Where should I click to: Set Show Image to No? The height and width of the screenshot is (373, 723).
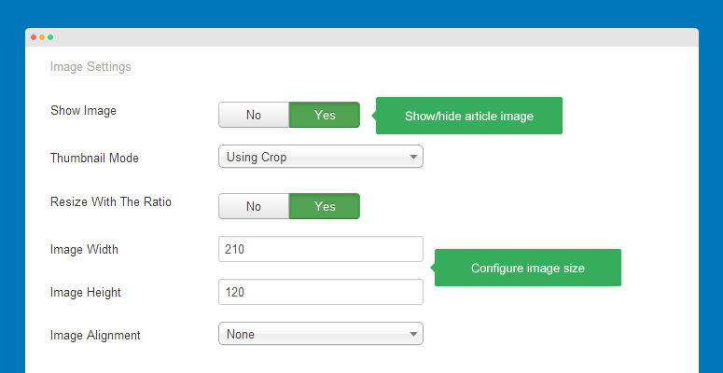[254, 115]
